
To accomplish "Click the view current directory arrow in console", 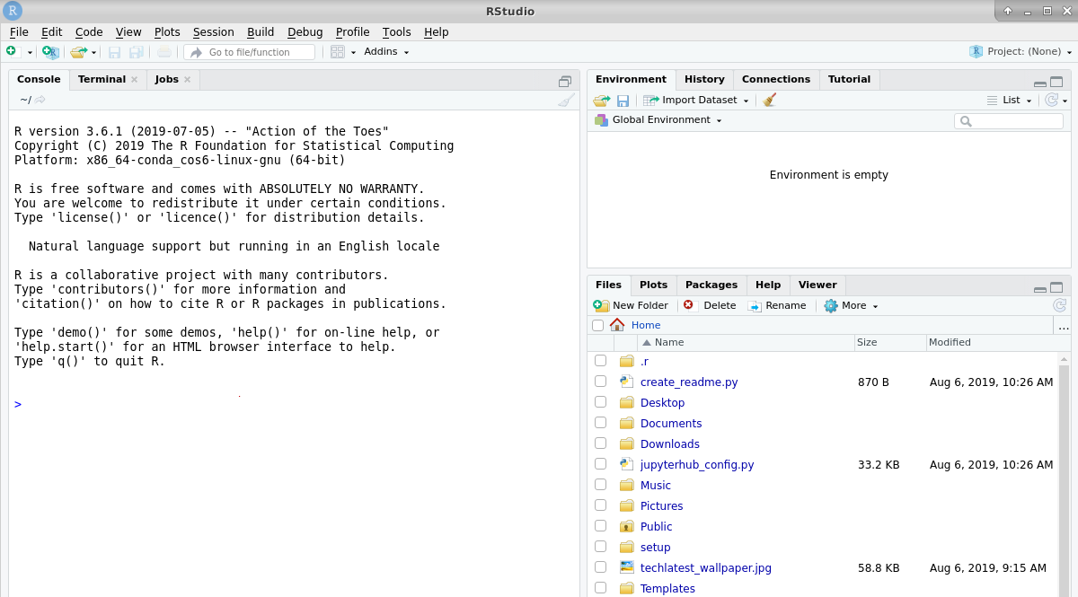I will (x=40, y=100).
